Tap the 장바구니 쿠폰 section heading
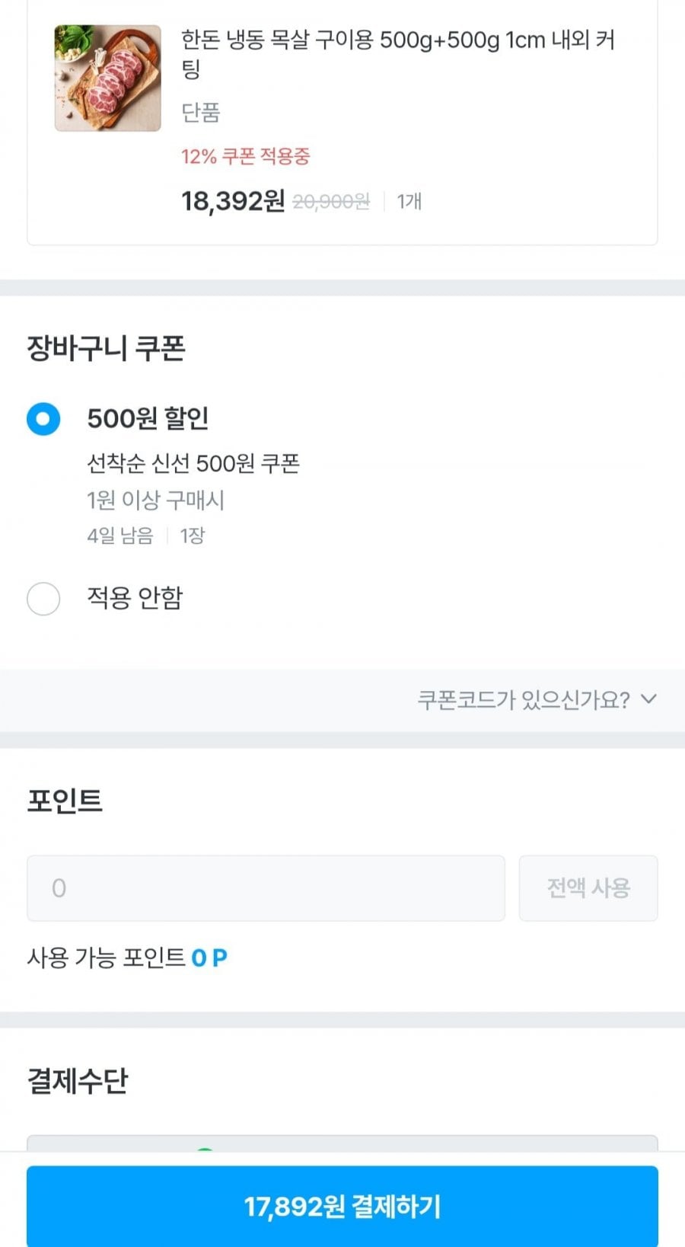 pos(106,348)
